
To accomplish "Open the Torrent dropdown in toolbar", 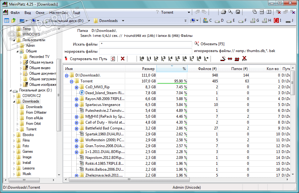I will (x=188, y=13).
